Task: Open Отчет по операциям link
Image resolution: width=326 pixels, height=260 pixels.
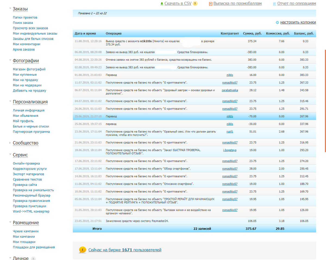Action: pyautogui.click(x=297, y=4)
